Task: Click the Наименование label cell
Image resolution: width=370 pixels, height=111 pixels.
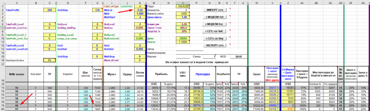Action: click(x=156, y=53)
